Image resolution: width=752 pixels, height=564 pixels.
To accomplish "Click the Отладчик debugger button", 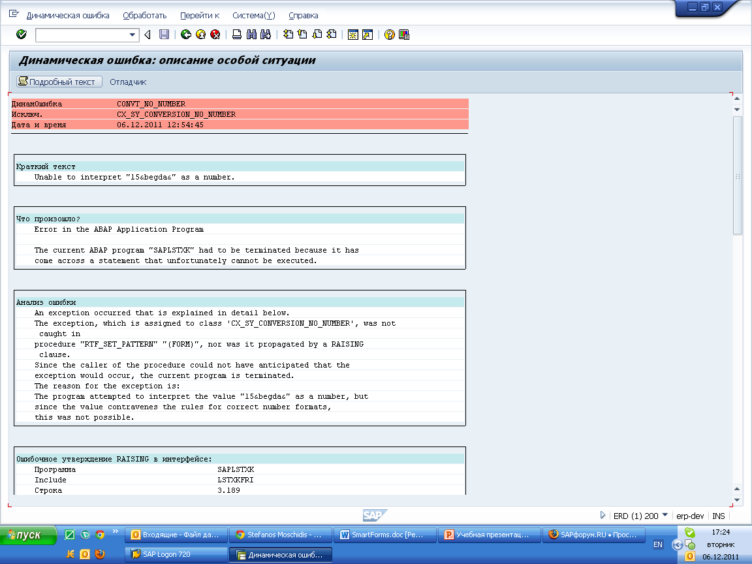I will 128,82.
